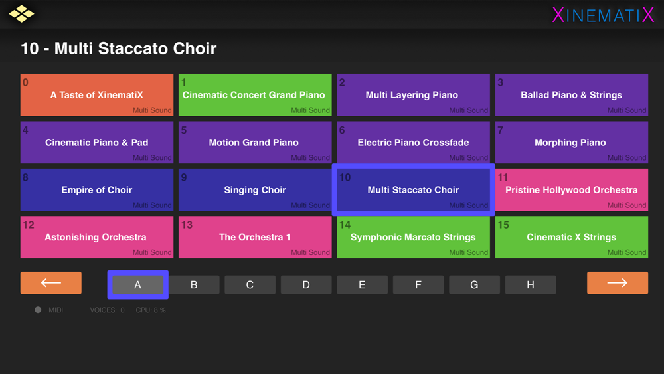Load the A Taste of XinematiX preset
Viewport: 664px width, 374px height.
pyautogui.click(x=97, y=96)
